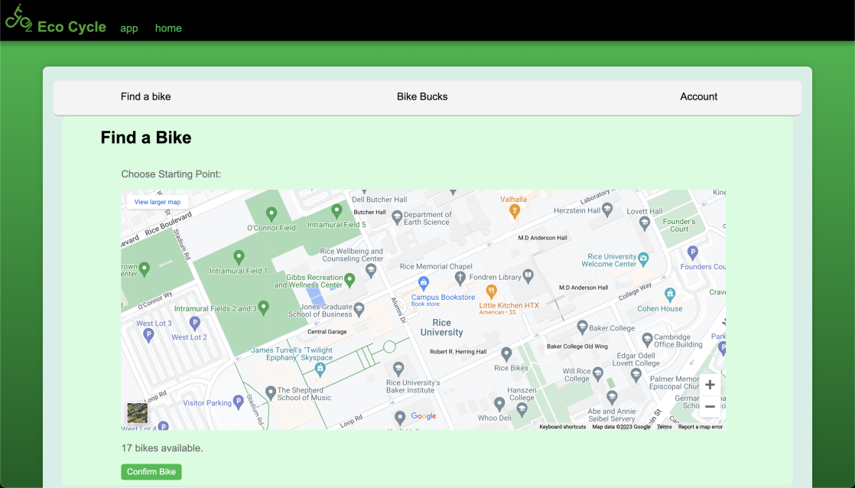Switch to the Bike Bucks tab
Viewport: 855px width, 488px height.
point(422,96)
